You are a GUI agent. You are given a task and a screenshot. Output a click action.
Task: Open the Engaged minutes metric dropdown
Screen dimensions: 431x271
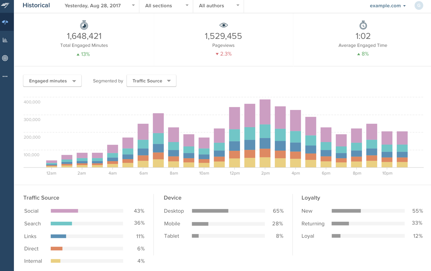(x=52, y=81)
